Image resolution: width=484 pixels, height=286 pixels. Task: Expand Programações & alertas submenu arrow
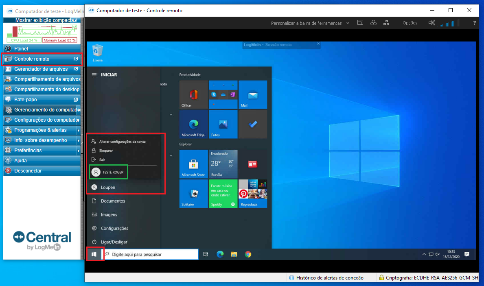coord(78,131)
